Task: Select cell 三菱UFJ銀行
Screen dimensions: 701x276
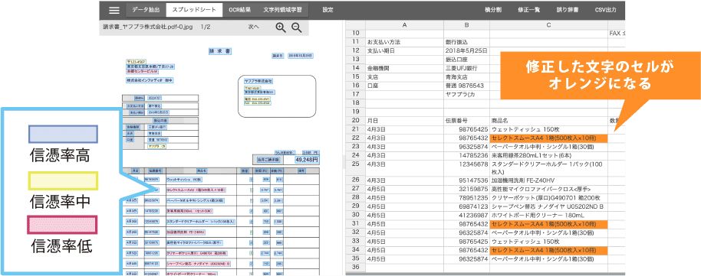Action: click(x=467, y=68)
